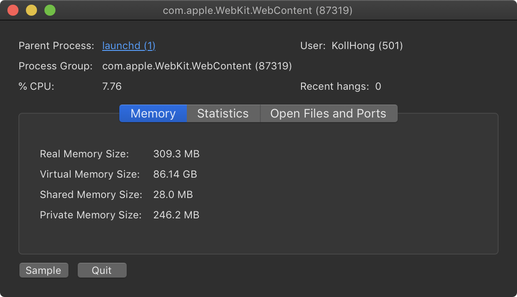
Task: Select the Real Memory Size value 309.3 MB
Action: pos(176,154)
